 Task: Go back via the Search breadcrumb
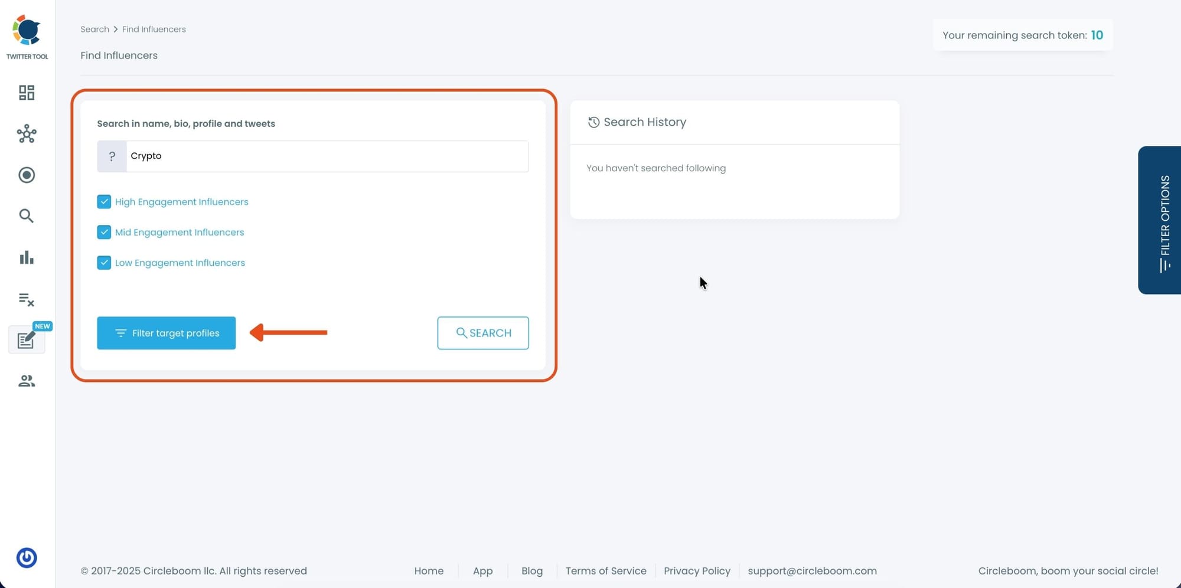tap(94, 29)
